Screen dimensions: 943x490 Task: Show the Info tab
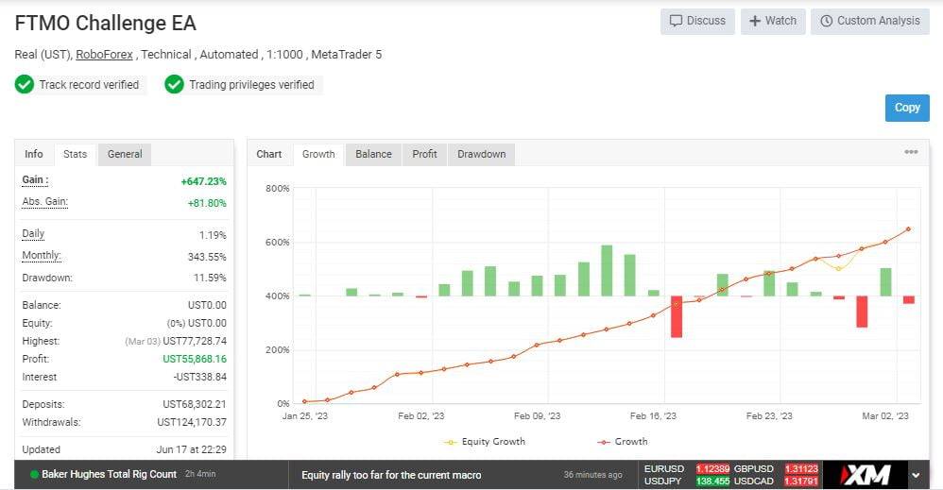34,154
